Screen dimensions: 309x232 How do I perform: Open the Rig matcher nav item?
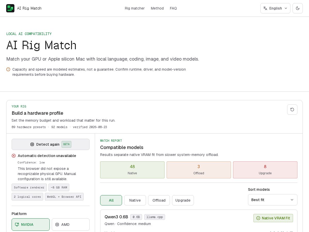click(135, 8)
